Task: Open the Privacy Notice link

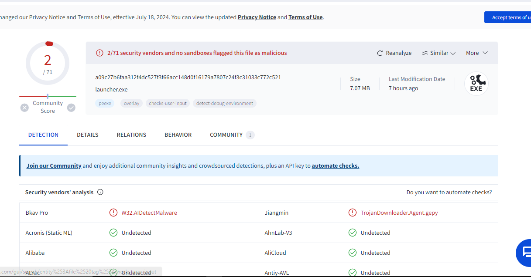Action: (257, 17)
